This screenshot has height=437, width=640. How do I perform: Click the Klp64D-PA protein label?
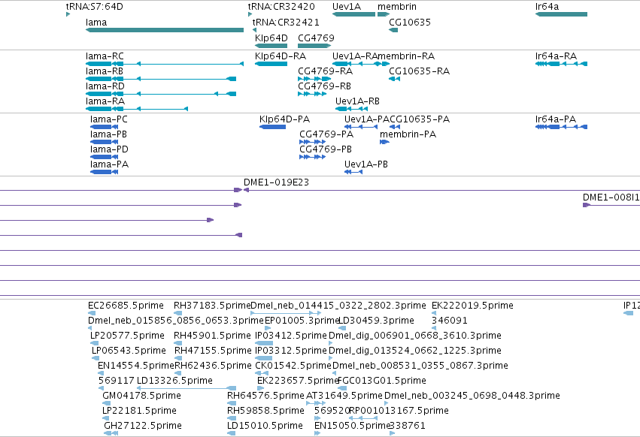coord(284,119)
